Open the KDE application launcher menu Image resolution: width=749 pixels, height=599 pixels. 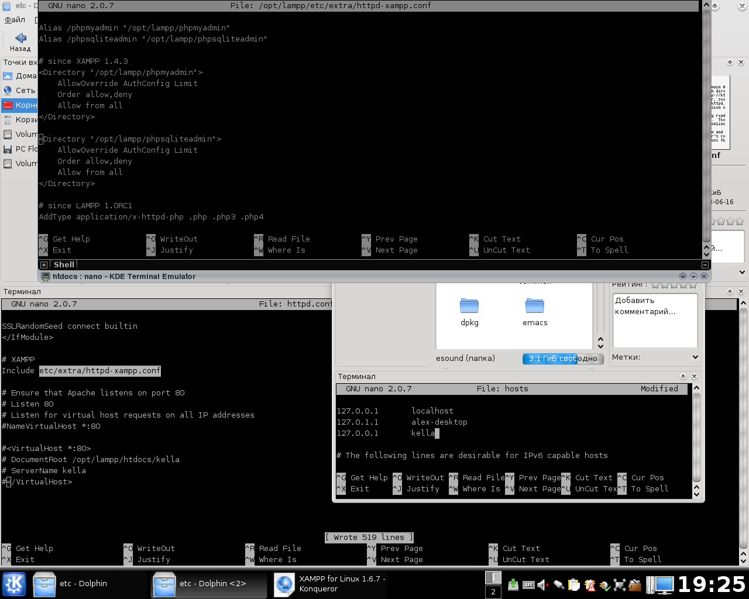pyautogui.click(x=14, y=584)
